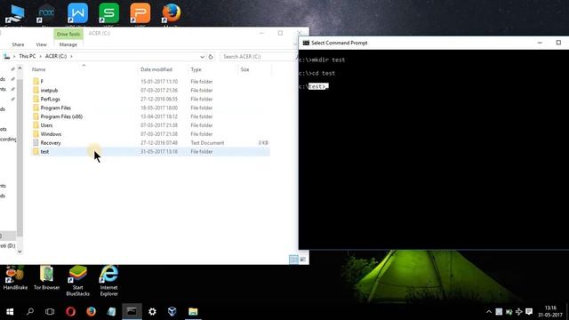
Task: Go to This PC in the address bar
Action: point(28,56)
